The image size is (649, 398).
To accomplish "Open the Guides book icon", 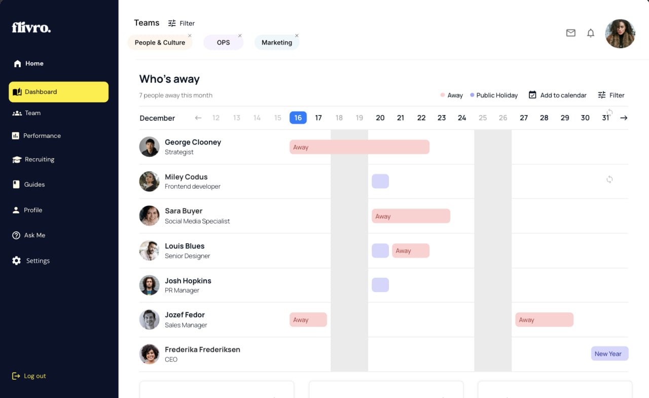I will pos(16,184).
